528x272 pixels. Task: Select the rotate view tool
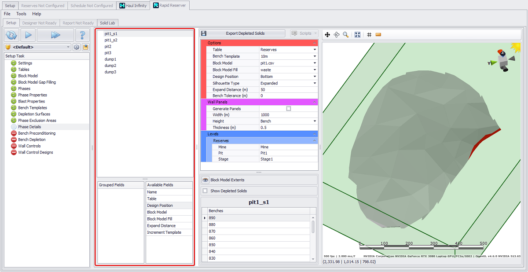337,35
